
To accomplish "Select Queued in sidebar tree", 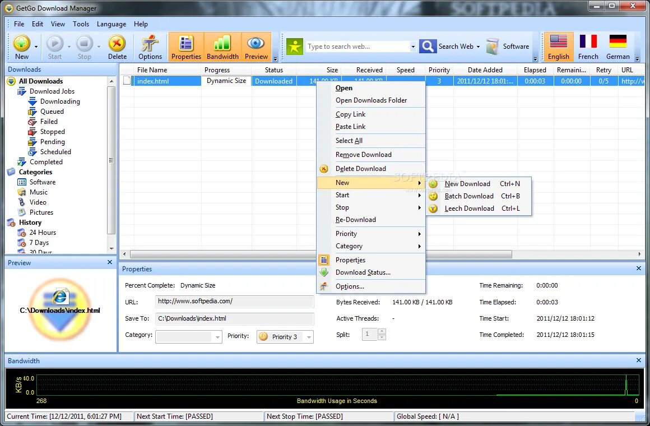I will click(52, 111).
